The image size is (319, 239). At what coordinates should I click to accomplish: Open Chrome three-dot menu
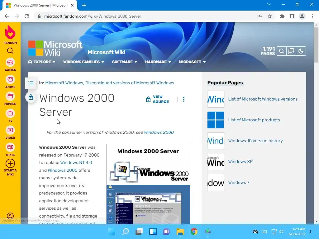click(312, 16)
